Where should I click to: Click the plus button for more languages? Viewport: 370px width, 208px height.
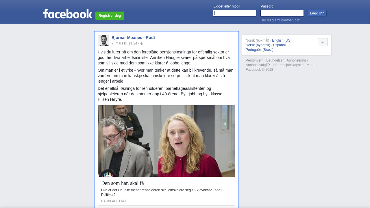(323, 42)
